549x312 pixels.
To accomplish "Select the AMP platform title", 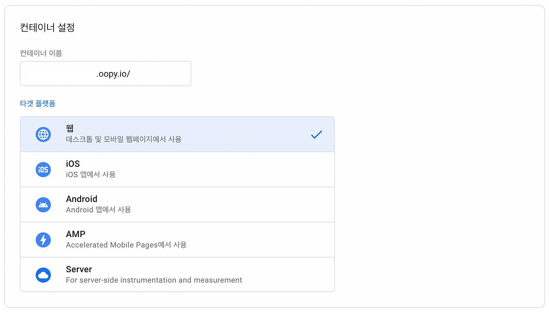I will point(75,234).
